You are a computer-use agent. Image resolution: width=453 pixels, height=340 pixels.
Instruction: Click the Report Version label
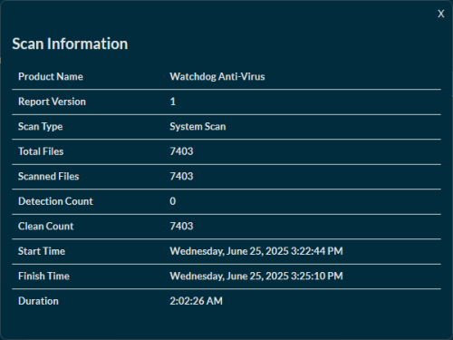(x=52, y=102)
